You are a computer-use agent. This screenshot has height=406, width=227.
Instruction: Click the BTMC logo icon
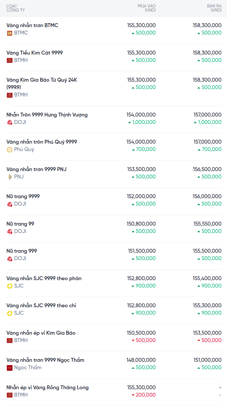(x=10, y=33)
